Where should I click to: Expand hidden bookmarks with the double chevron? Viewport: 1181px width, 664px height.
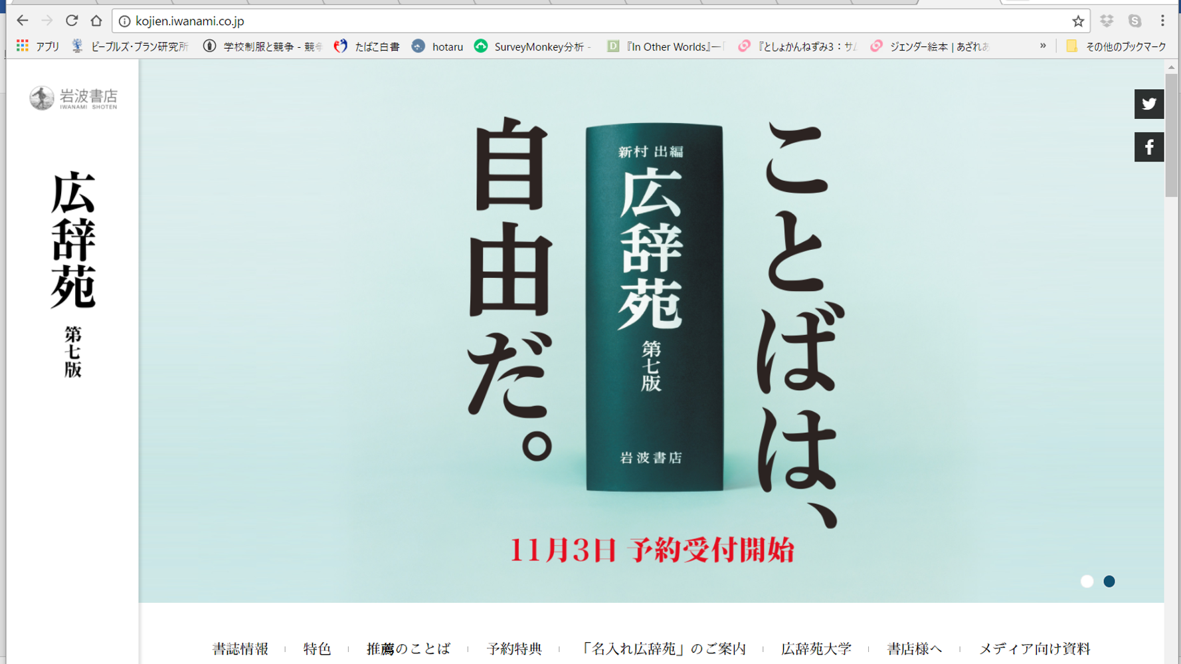click(1043, 46)
